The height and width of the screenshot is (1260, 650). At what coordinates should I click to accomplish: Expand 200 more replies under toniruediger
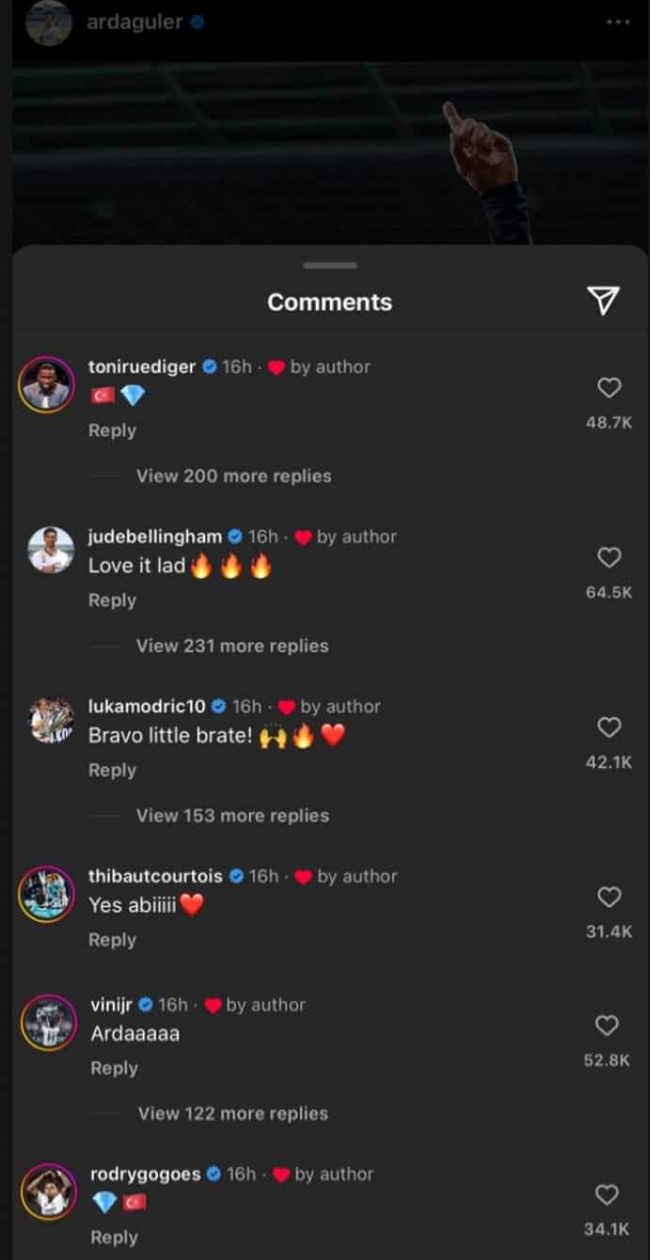click(233, 476)
